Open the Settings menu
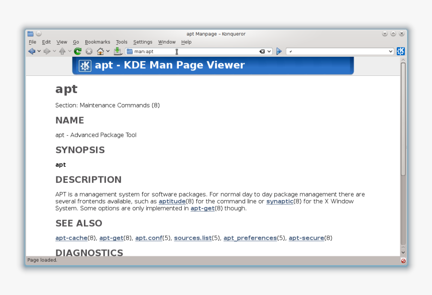Viewport: 432px width, 295px height. (x=143, y=42)
